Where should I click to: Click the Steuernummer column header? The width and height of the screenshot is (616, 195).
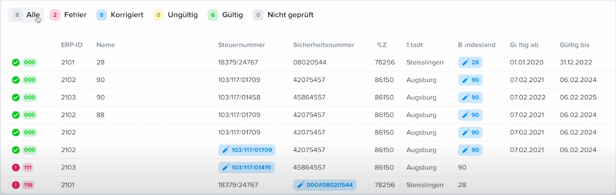point(242,45)
